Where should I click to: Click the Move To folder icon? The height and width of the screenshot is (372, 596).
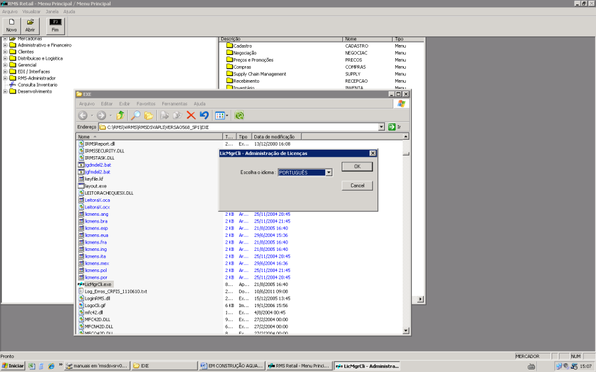coord(165,115)
